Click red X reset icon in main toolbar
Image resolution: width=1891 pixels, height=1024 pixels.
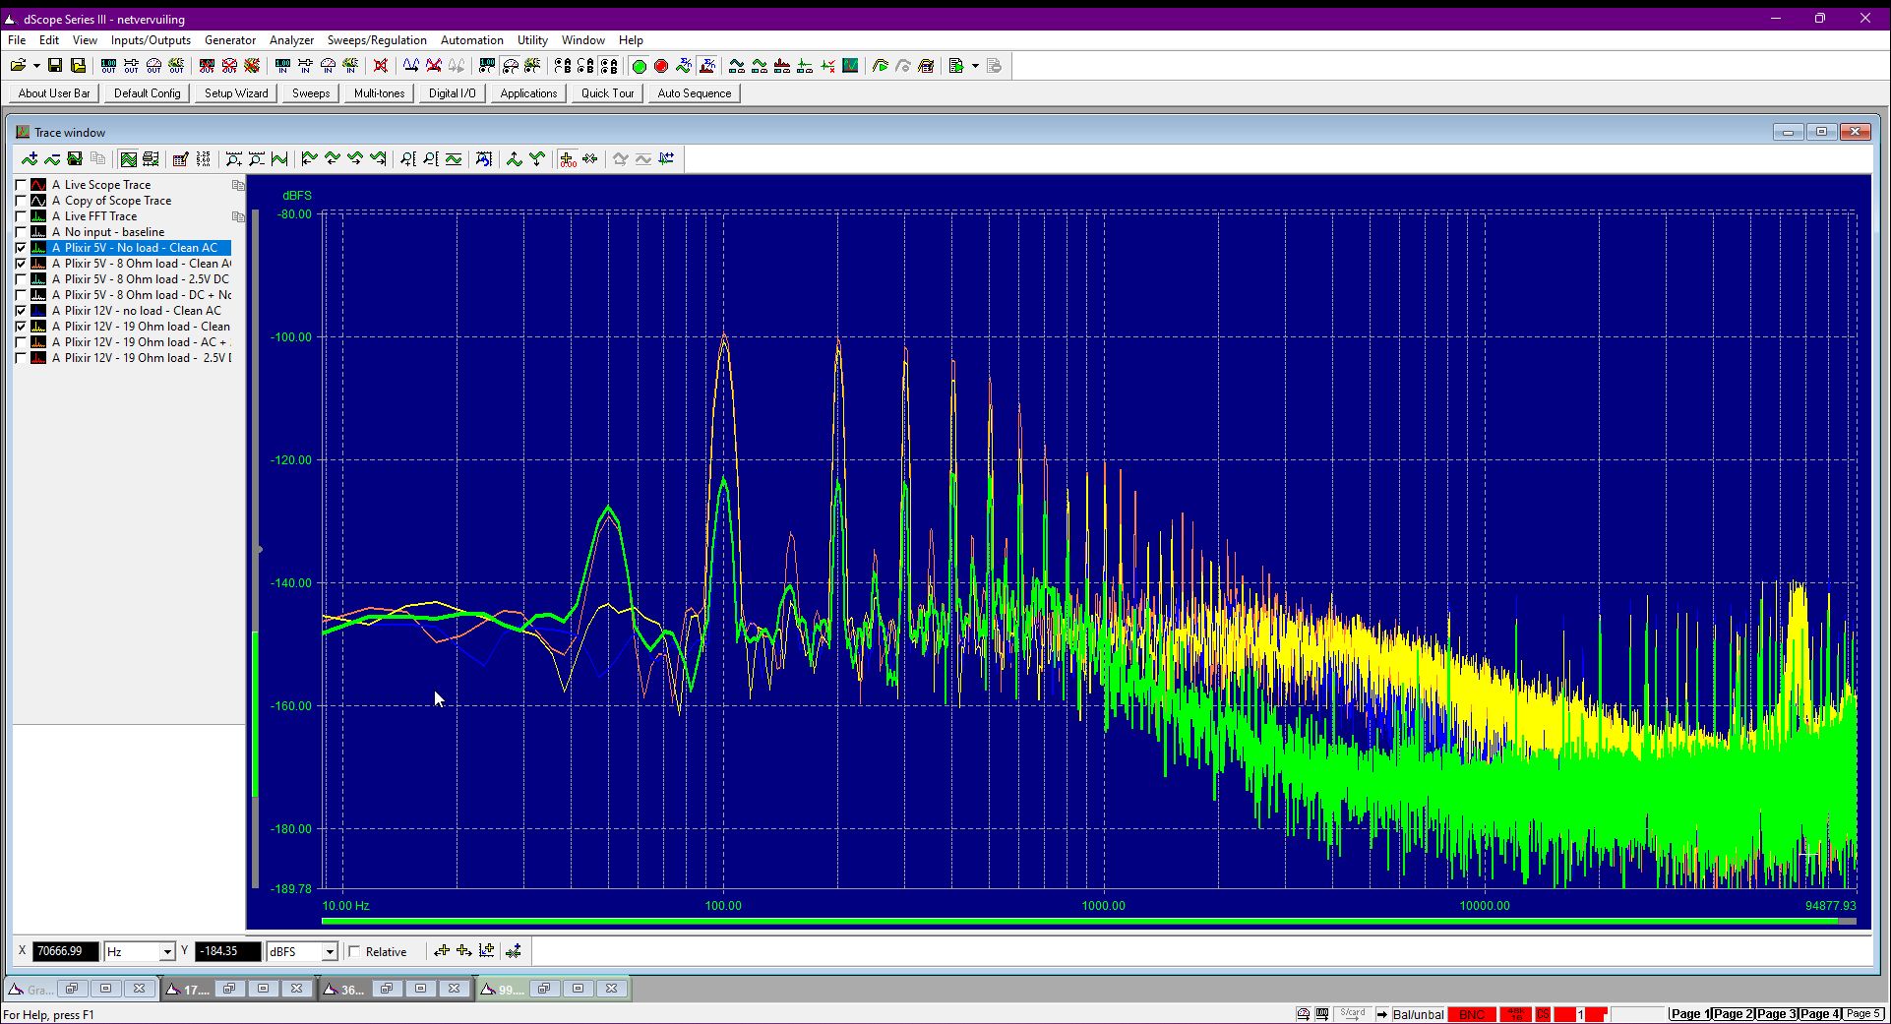[x=381, y=66]
